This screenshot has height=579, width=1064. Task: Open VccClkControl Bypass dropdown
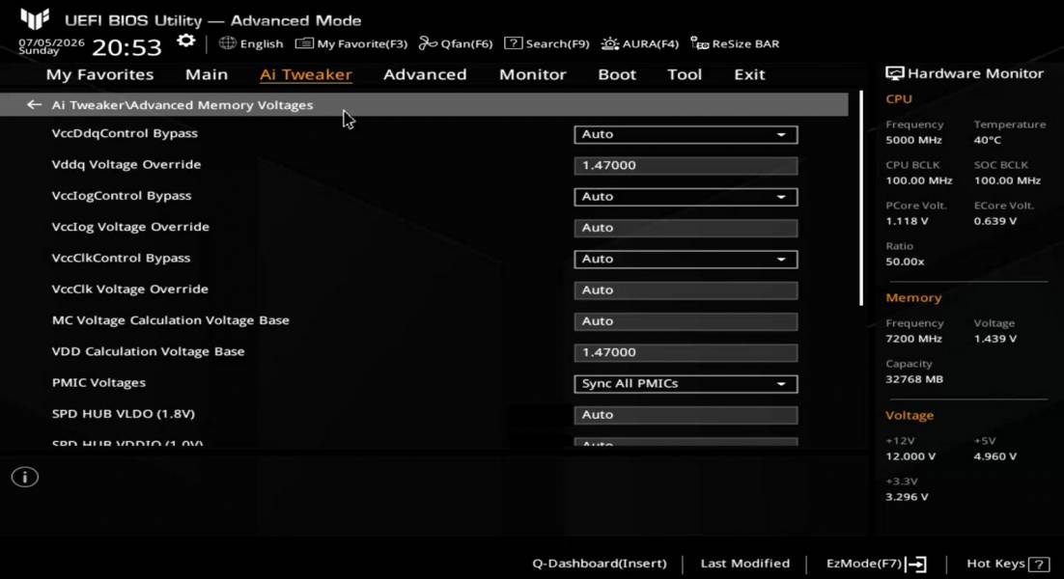pos(686,259)
